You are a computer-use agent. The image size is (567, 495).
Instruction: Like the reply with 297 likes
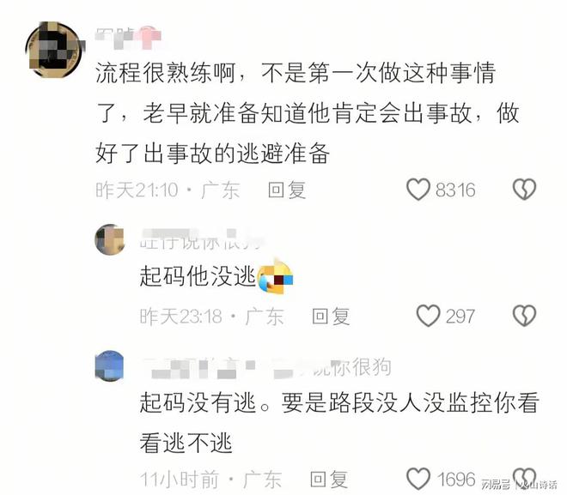(x=428, y=316)
